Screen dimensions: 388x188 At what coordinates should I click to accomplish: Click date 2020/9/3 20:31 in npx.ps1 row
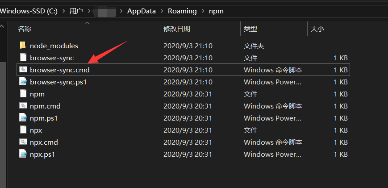pyautogui.click(x=188, y=155)
